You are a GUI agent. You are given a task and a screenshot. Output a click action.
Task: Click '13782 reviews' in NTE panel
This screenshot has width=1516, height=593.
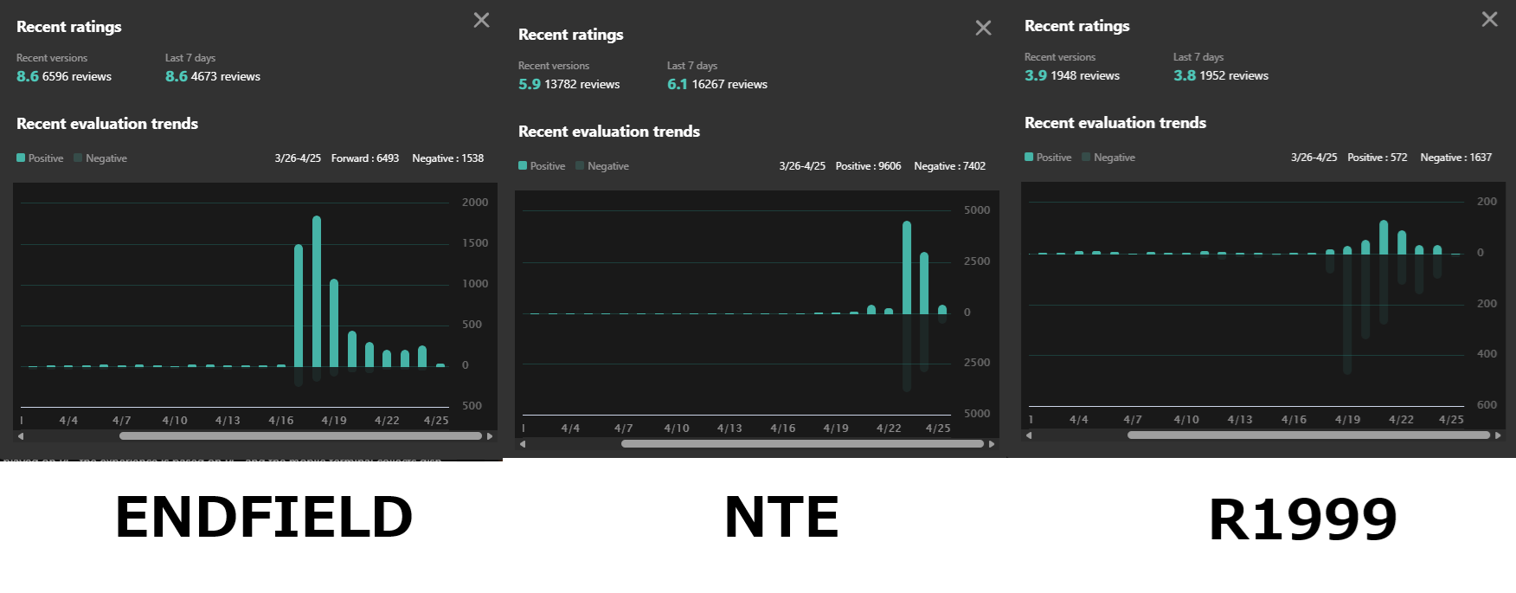(x=582, y=85)
